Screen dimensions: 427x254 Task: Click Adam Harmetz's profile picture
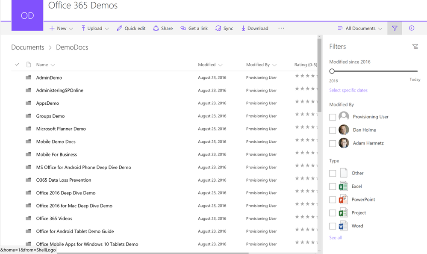(x=344, y=143)
